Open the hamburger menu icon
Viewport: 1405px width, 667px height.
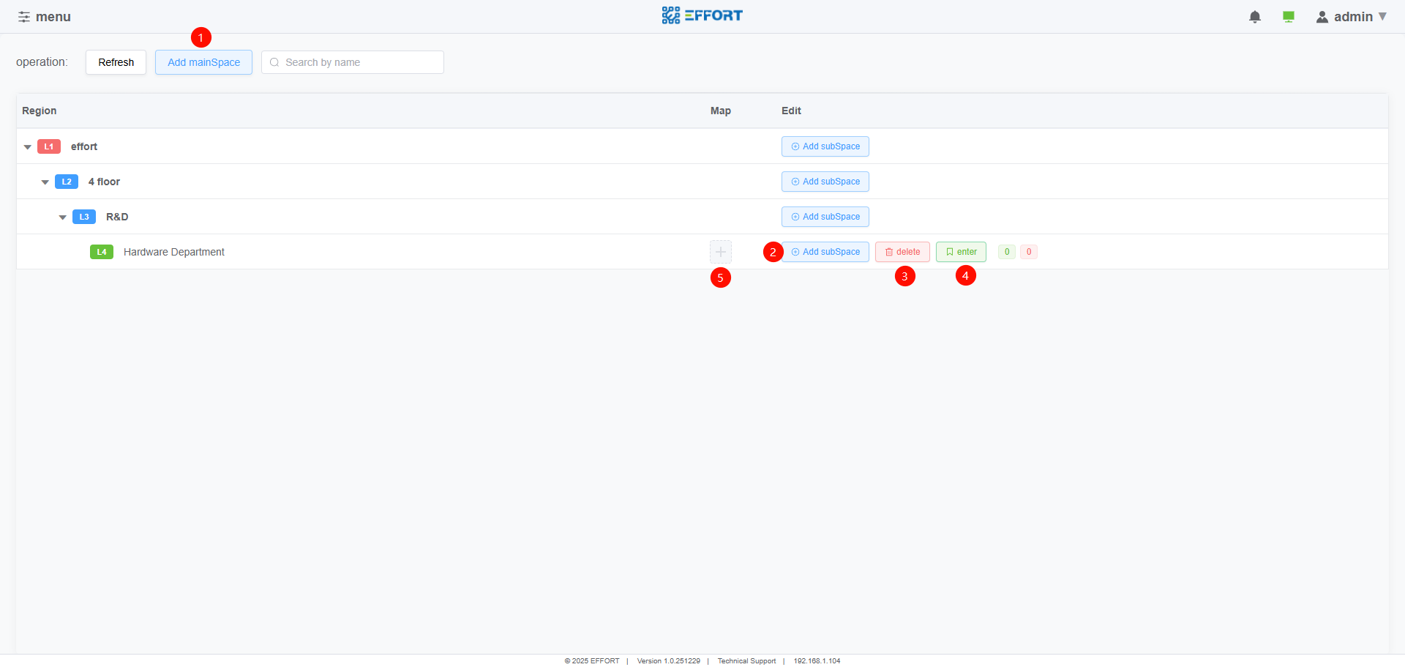(x=24, y=17)
